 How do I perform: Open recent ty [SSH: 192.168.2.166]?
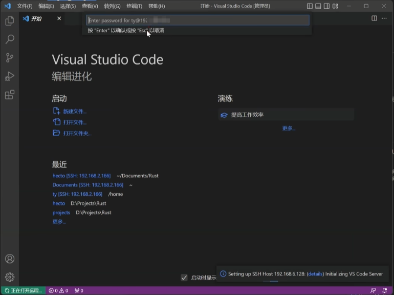[77, 194]
